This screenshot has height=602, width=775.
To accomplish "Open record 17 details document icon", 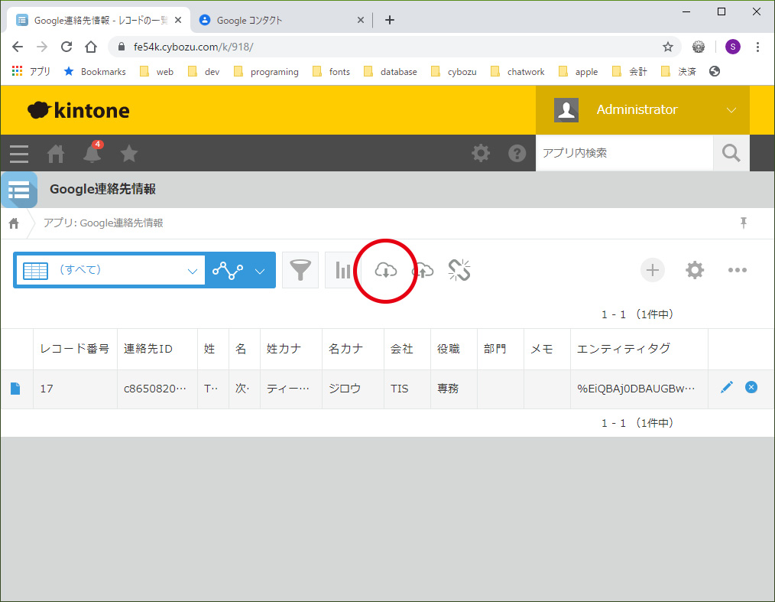I will pos(15,389).
